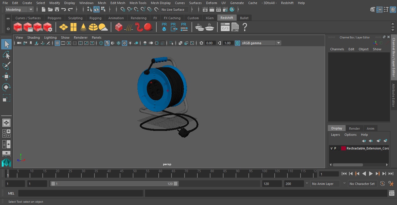Screen dimensions: 397x205
Task: Open animation preferences running man icon
Action: [x=391, y=184]
